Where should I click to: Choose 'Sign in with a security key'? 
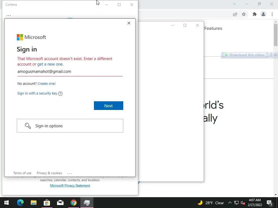(x=37, y=93)
